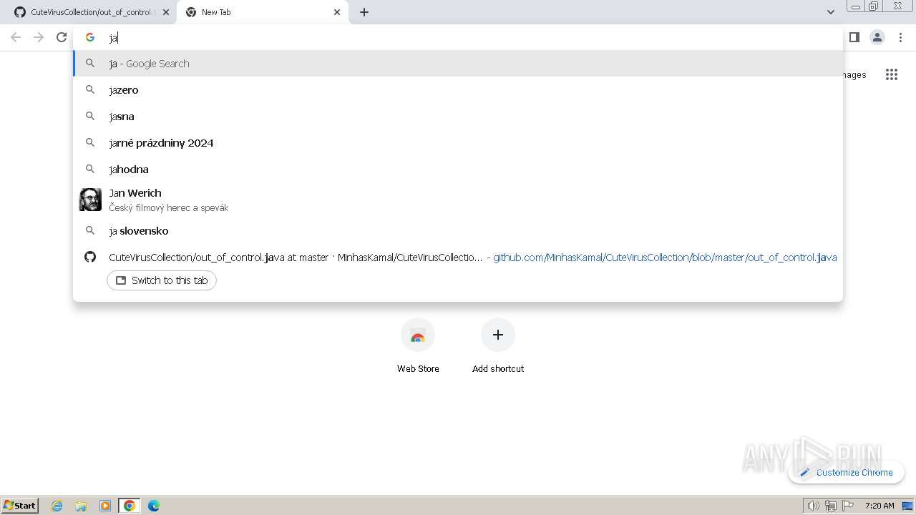The image size is (916, 515).
Task: Open a new tab with plus button
Action: click(x=364, y=12)
